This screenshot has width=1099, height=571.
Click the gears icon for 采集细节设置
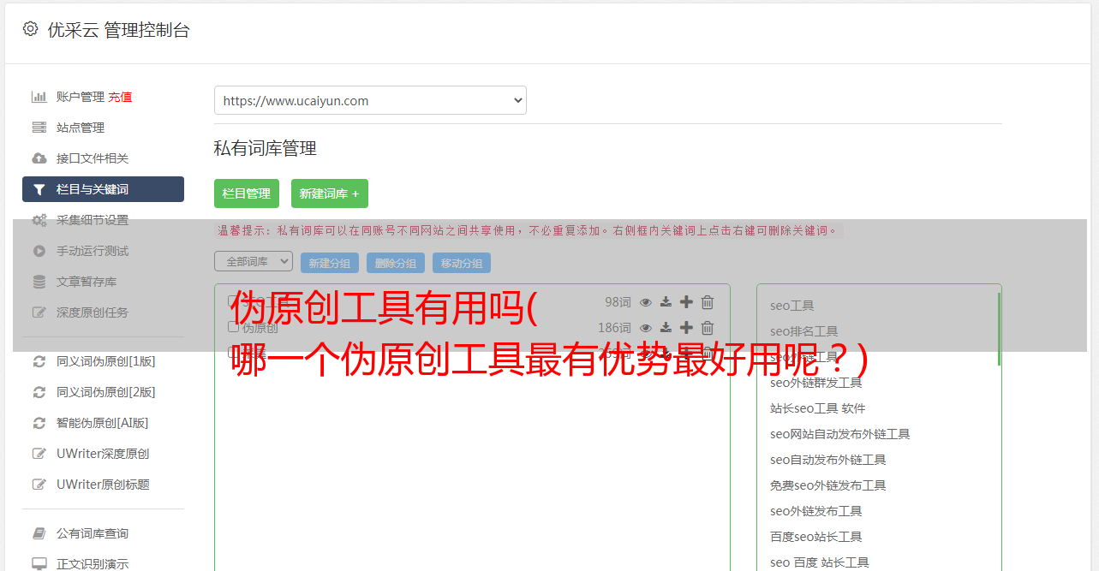[39, 220]
